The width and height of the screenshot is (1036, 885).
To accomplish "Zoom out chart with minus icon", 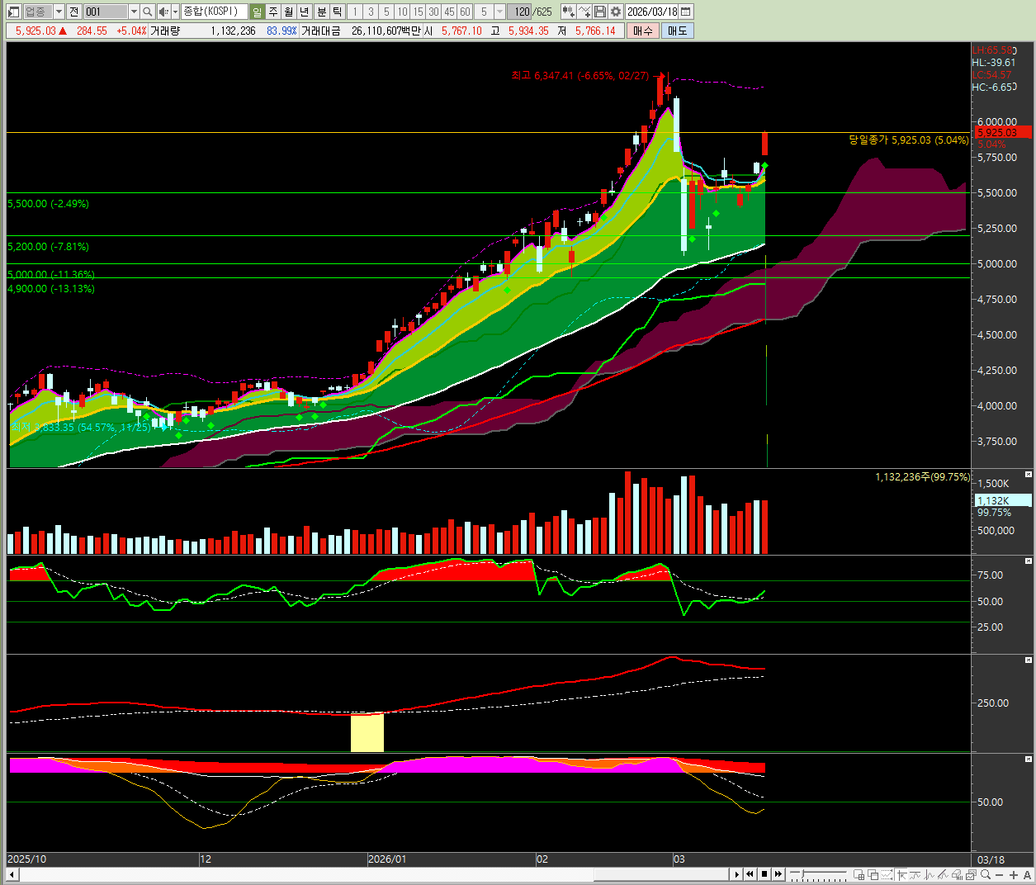I will [1000, 874].
